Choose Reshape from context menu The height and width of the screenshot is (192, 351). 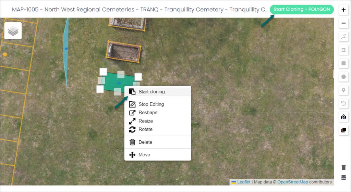pos(158,113)
